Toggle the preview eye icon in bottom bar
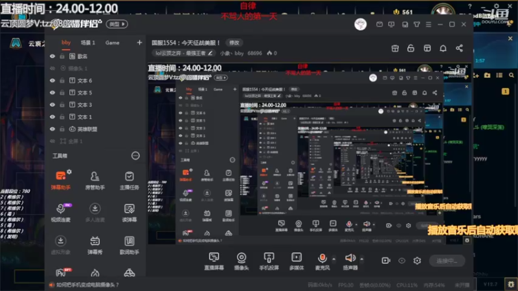 click(401, 261)
